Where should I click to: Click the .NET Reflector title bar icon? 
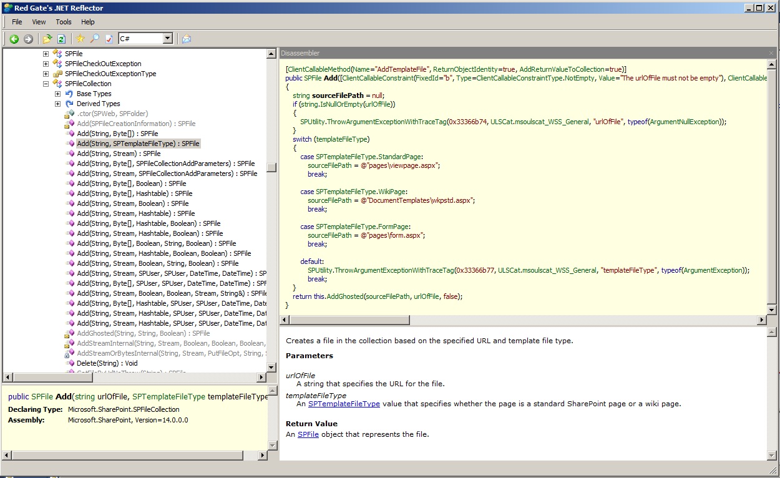pyautogui.click(x=7, y=7)
